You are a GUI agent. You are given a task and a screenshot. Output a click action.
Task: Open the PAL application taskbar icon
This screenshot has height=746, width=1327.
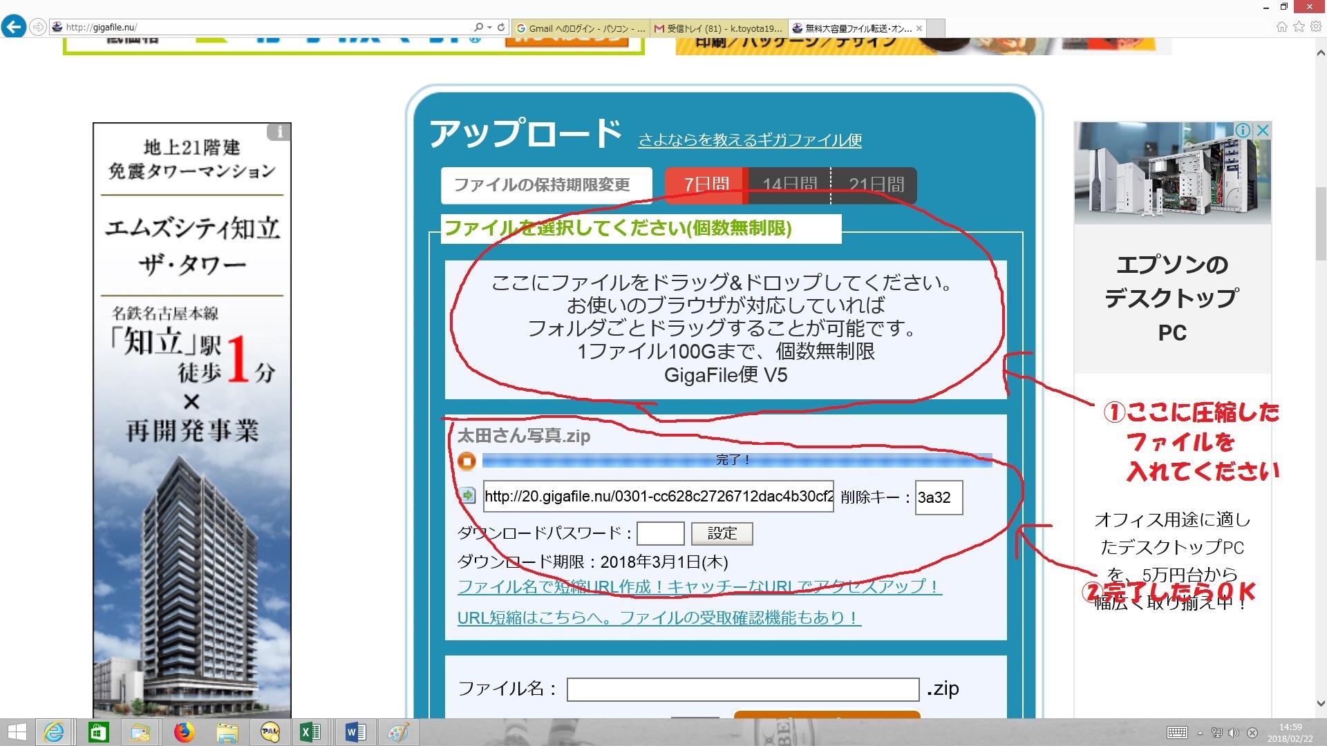270,732
